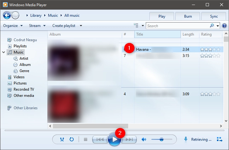Open the Burn tab

[x=188, y=16]
